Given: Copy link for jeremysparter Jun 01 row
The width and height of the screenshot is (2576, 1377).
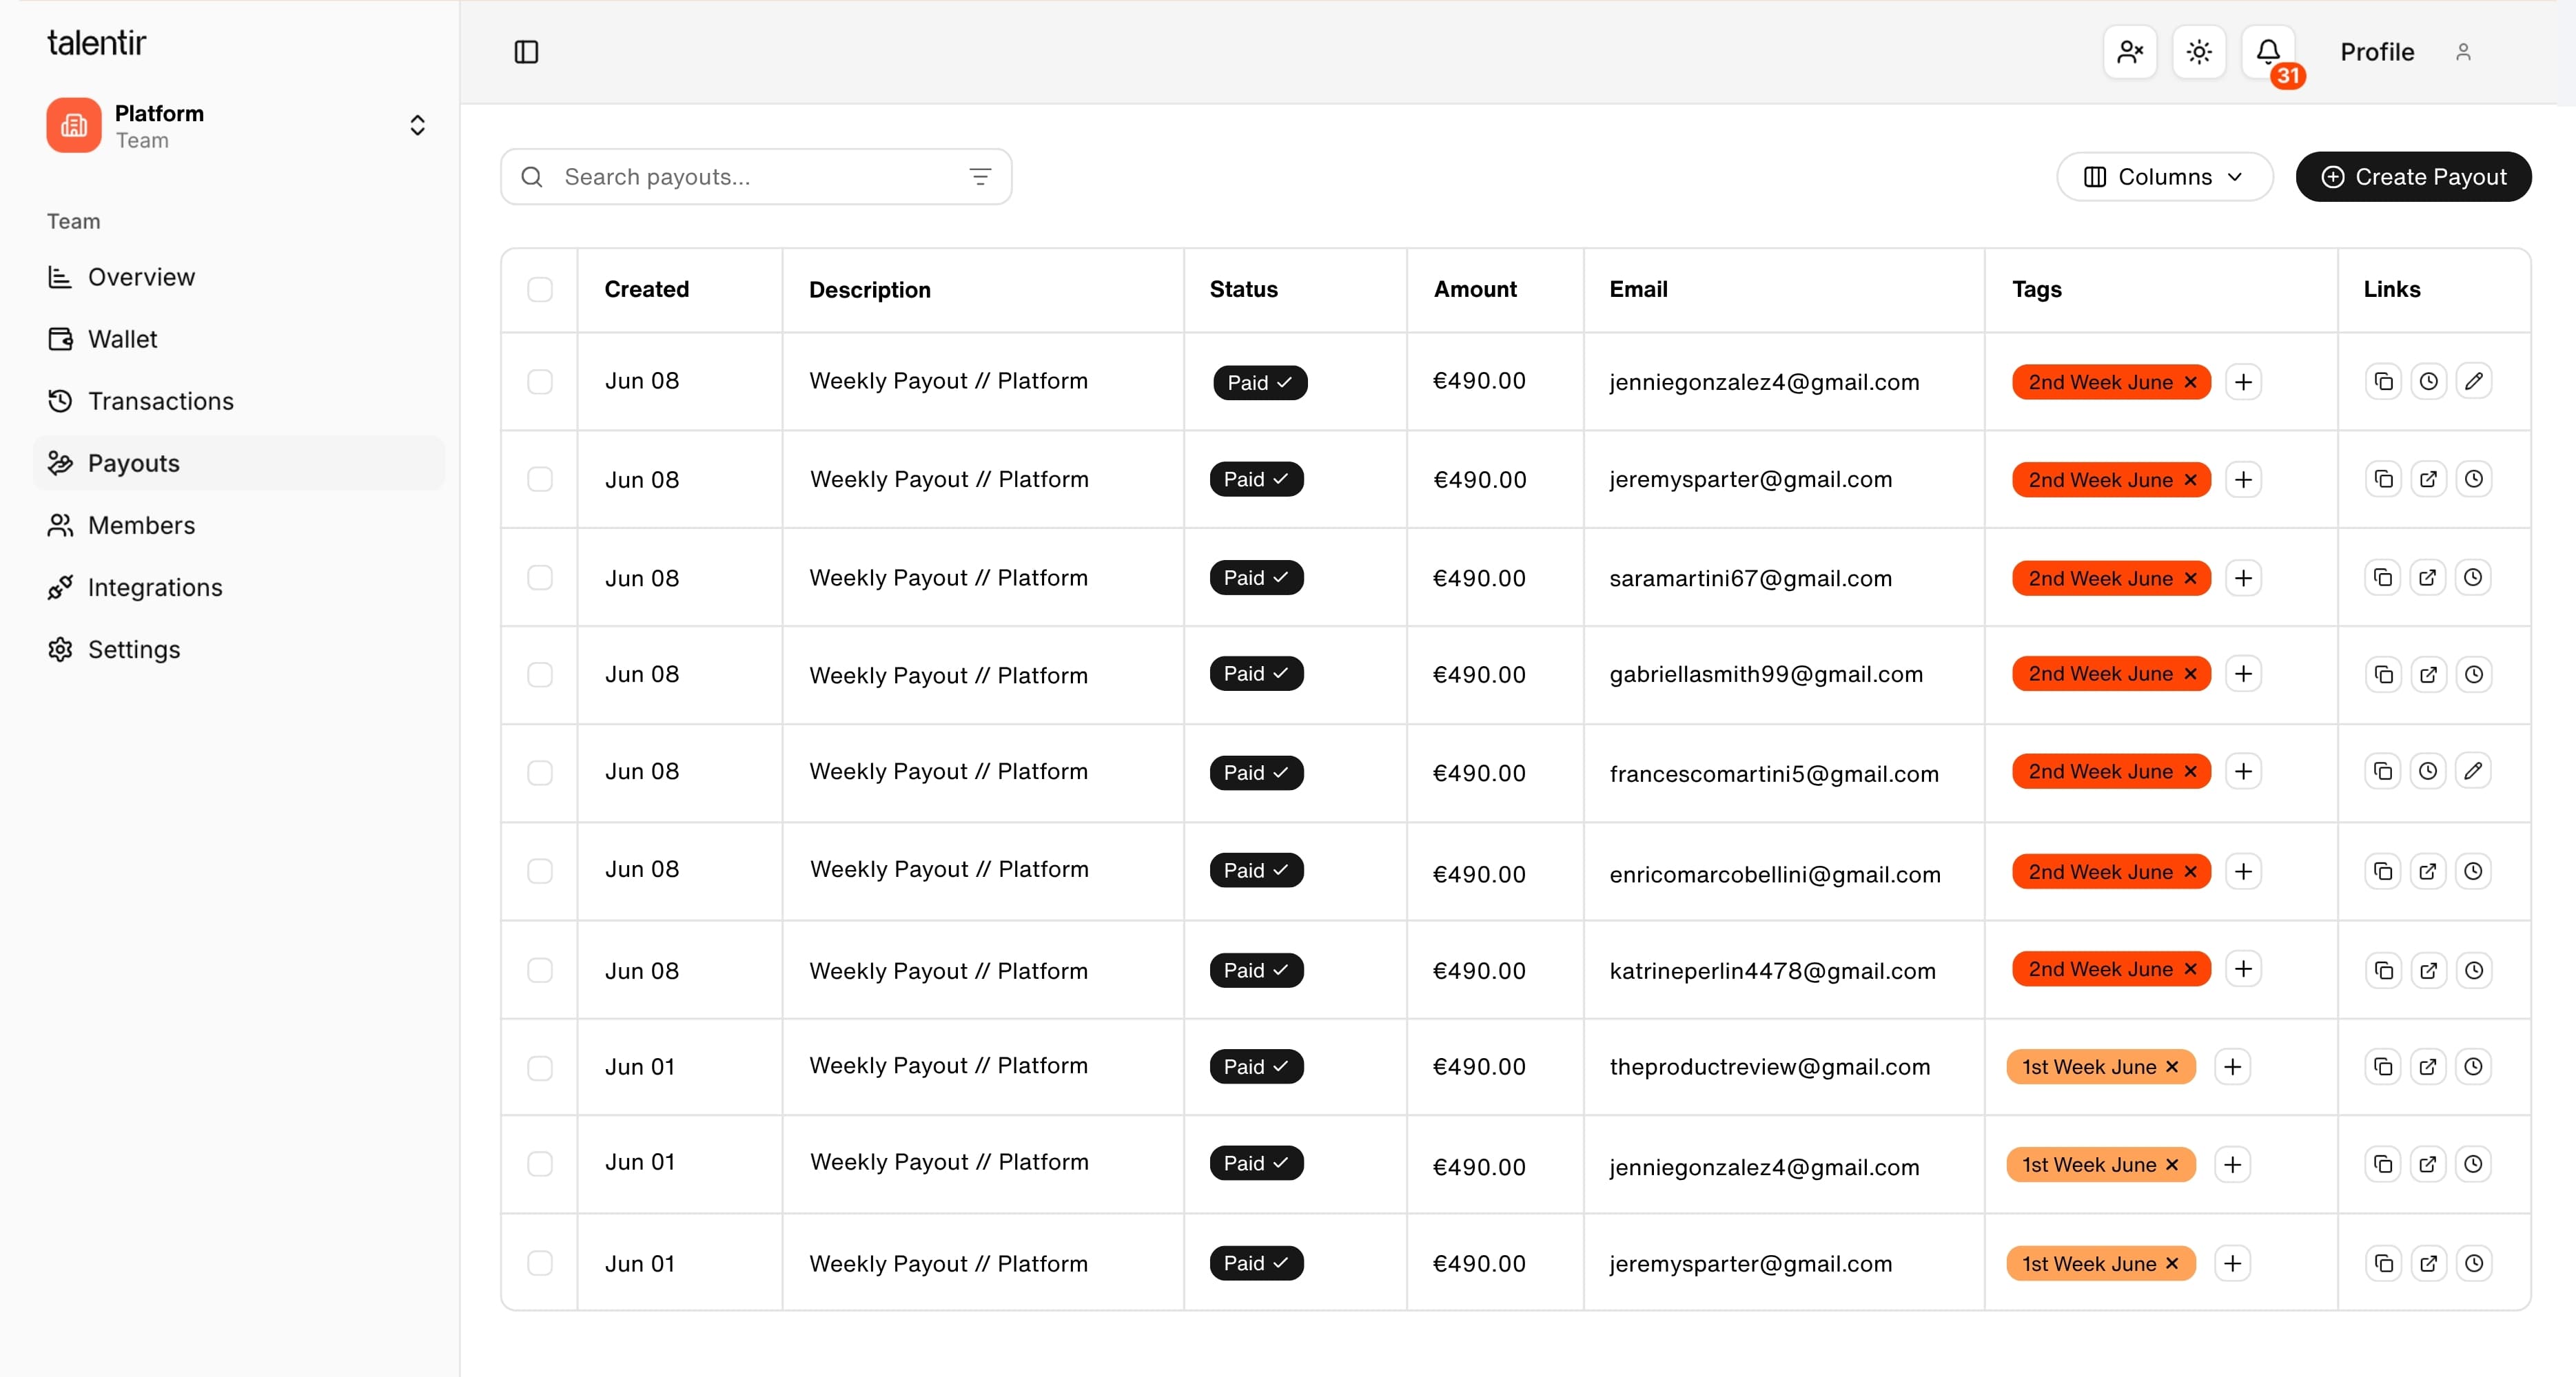Looking at the screenshot, I should pos(2384,1264).
